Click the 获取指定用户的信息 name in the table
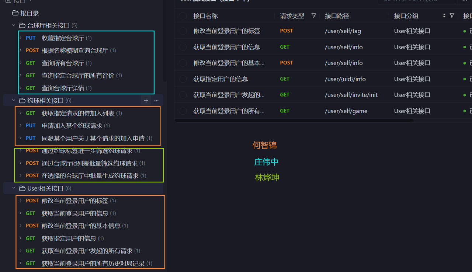 [221, 79]
